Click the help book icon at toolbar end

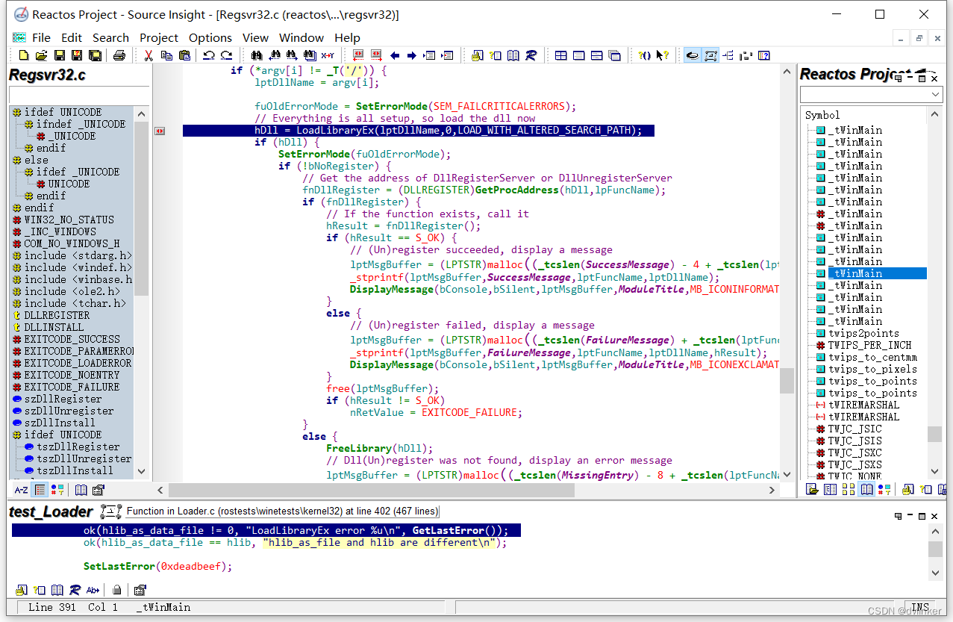pyautogui.click(x=764, y=55)
